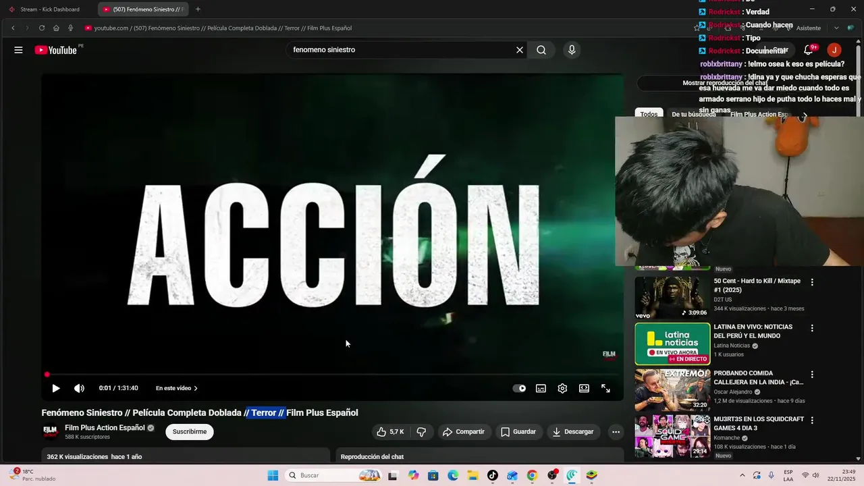Open account avatar J menu
864x486 pixels.
(834, 50)
